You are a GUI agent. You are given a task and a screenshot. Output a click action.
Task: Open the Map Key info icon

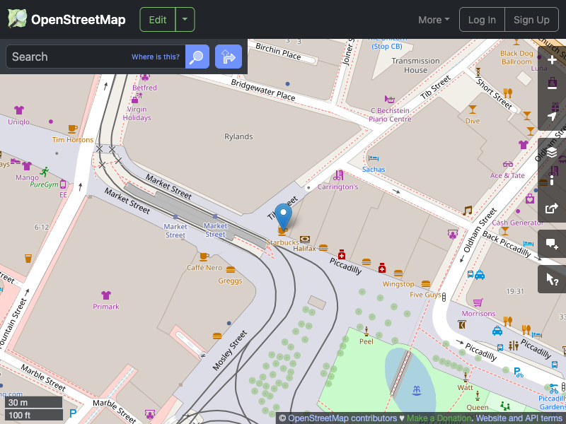[552, 180]
